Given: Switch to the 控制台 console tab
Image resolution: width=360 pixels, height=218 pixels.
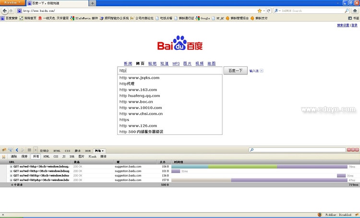Looking at the screenshot, I should coord(44,151).
